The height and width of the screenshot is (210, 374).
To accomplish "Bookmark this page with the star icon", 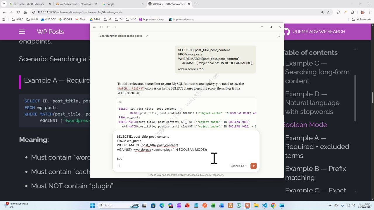I will coord(328,12).
